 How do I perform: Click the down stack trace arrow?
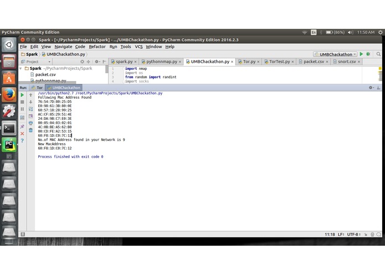tap(30, 102)
